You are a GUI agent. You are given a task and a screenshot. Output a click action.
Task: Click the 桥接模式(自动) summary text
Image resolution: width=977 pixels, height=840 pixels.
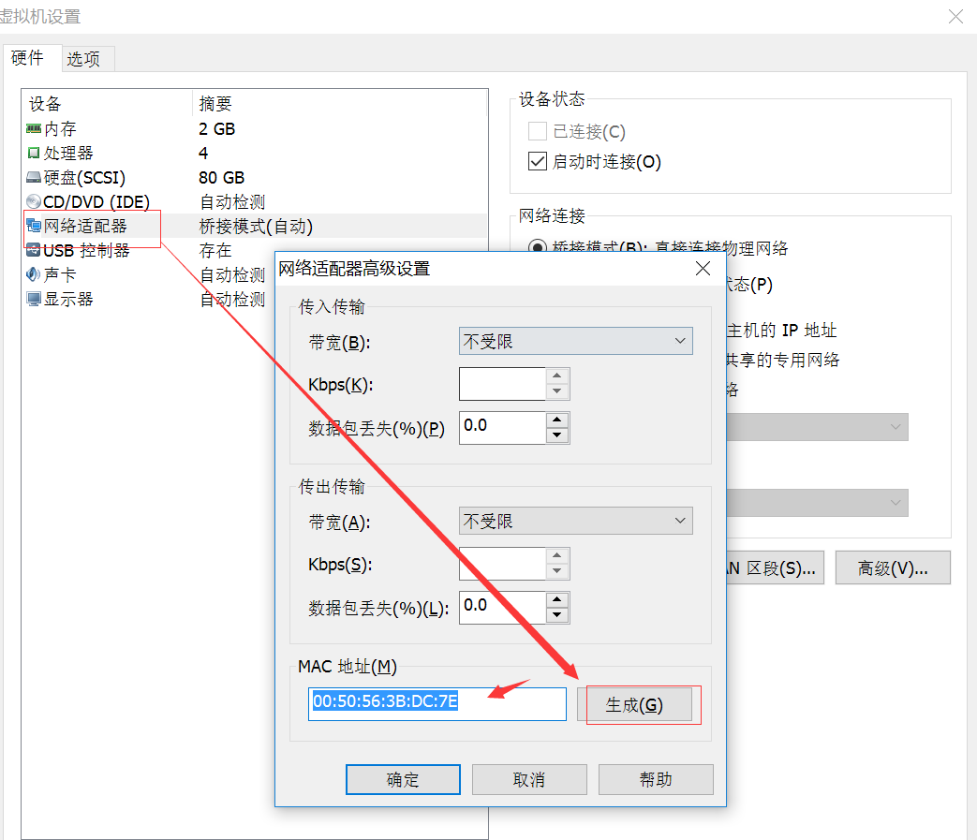pos(256,226)
